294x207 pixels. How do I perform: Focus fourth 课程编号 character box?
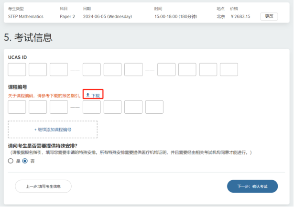coord(92,107)
